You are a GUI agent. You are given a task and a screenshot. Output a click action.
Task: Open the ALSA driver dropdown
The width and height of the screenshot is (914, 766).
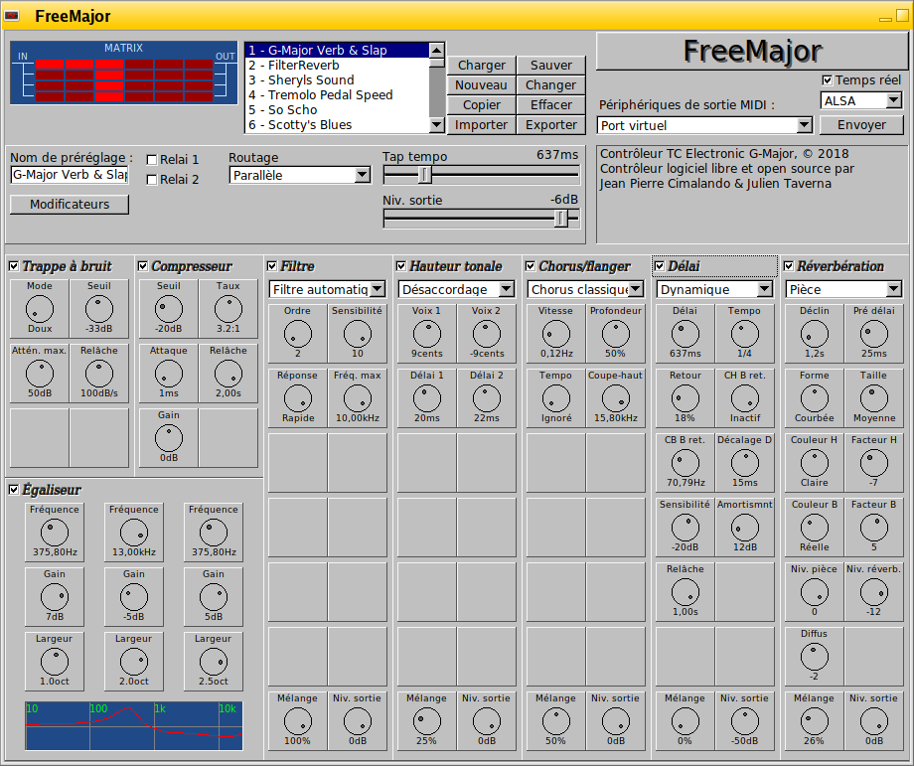[861, 101]
